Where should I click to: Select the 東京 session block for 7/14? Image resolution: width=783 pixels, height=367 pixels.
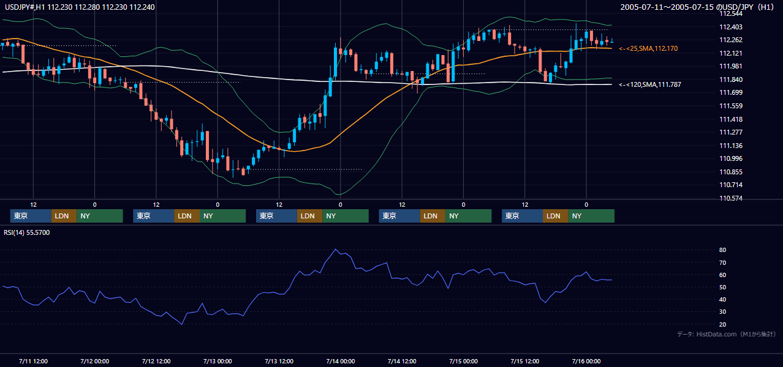tap(399, 216)
